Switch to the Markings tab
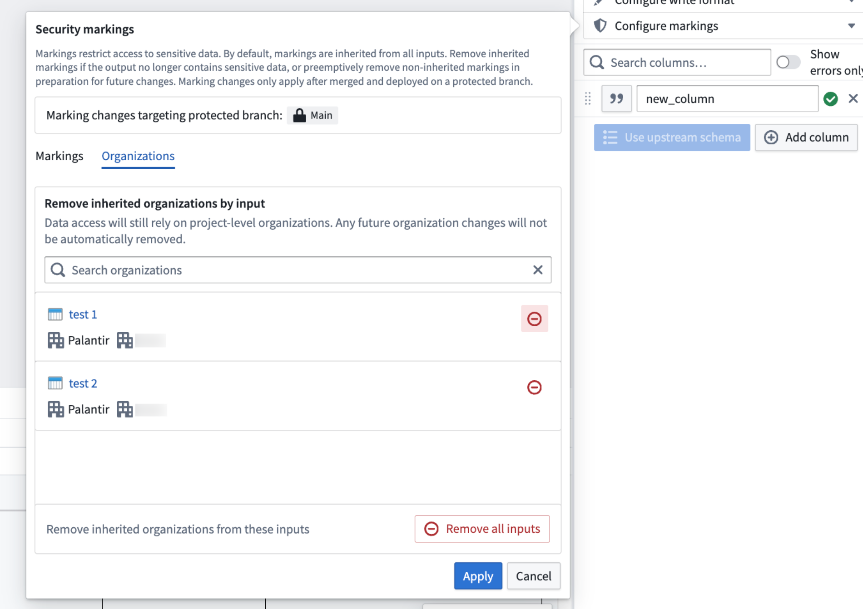863x609 pixels. [x=60, y=156]
